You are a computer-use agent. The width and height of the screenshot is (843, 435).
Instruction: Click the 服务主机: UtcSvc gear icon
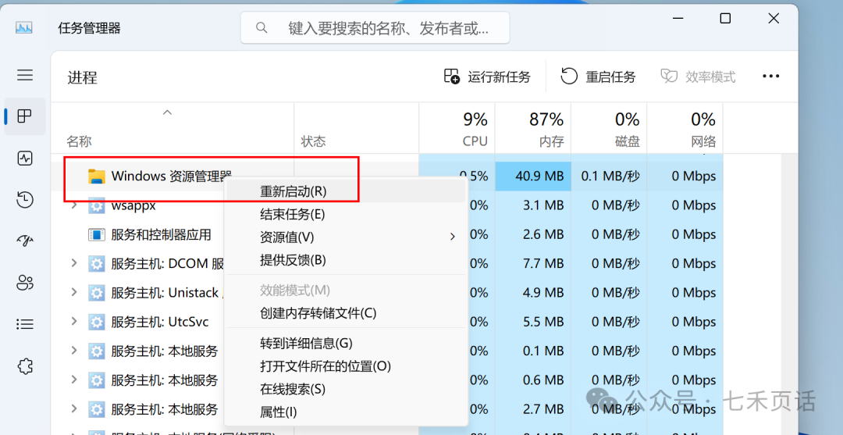(x=96, y=322)
